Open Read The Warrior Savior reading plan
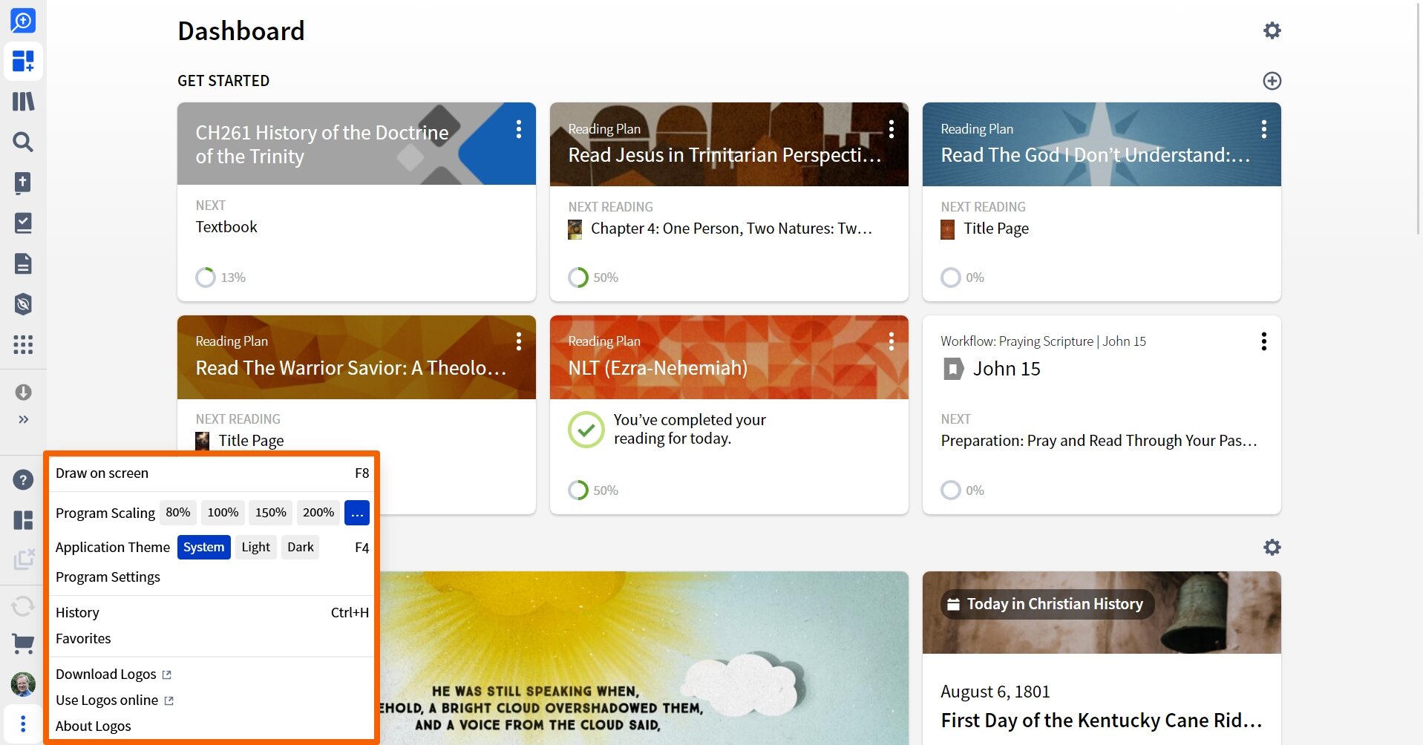Viewport: 1423px width, 745px height. tap(350, 368)
